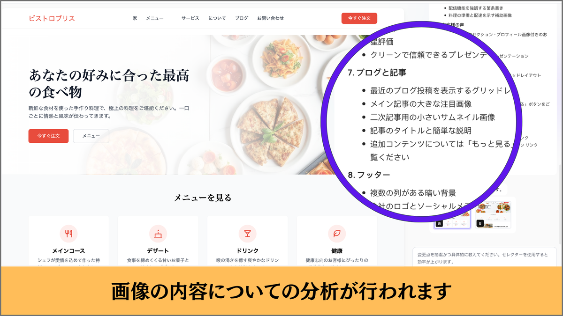Click the header 今すぐ注文 button
The height and width of the screenshot is (316, 563).
[x=359, y=18]
